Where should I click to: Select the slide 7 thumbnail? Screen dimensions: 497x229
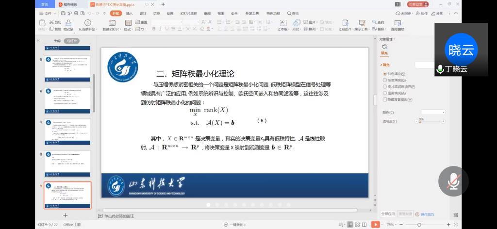(67, 133)
